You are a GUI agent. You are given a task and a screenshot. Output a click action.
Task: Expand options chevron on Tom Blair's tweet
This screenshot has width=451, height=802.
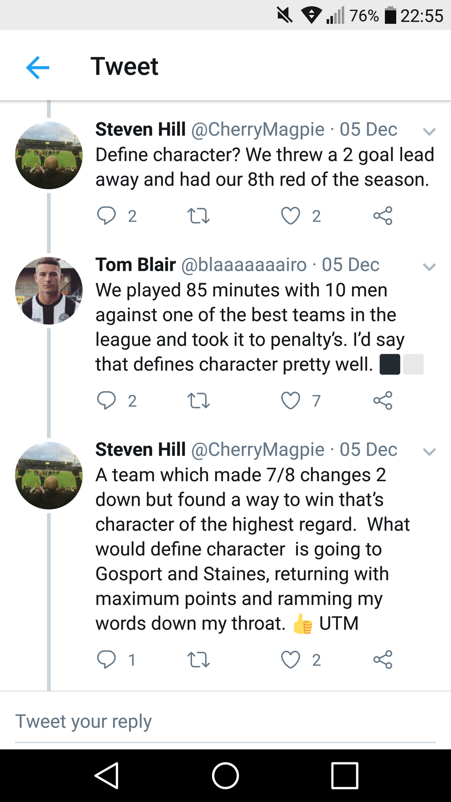pos(429,267)
